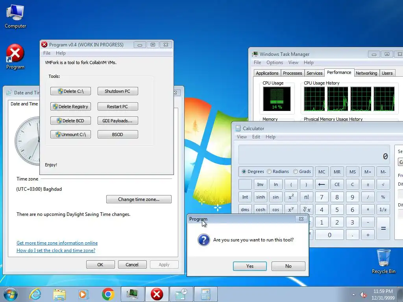Click Change time zone... button

(x=139, y=199)
